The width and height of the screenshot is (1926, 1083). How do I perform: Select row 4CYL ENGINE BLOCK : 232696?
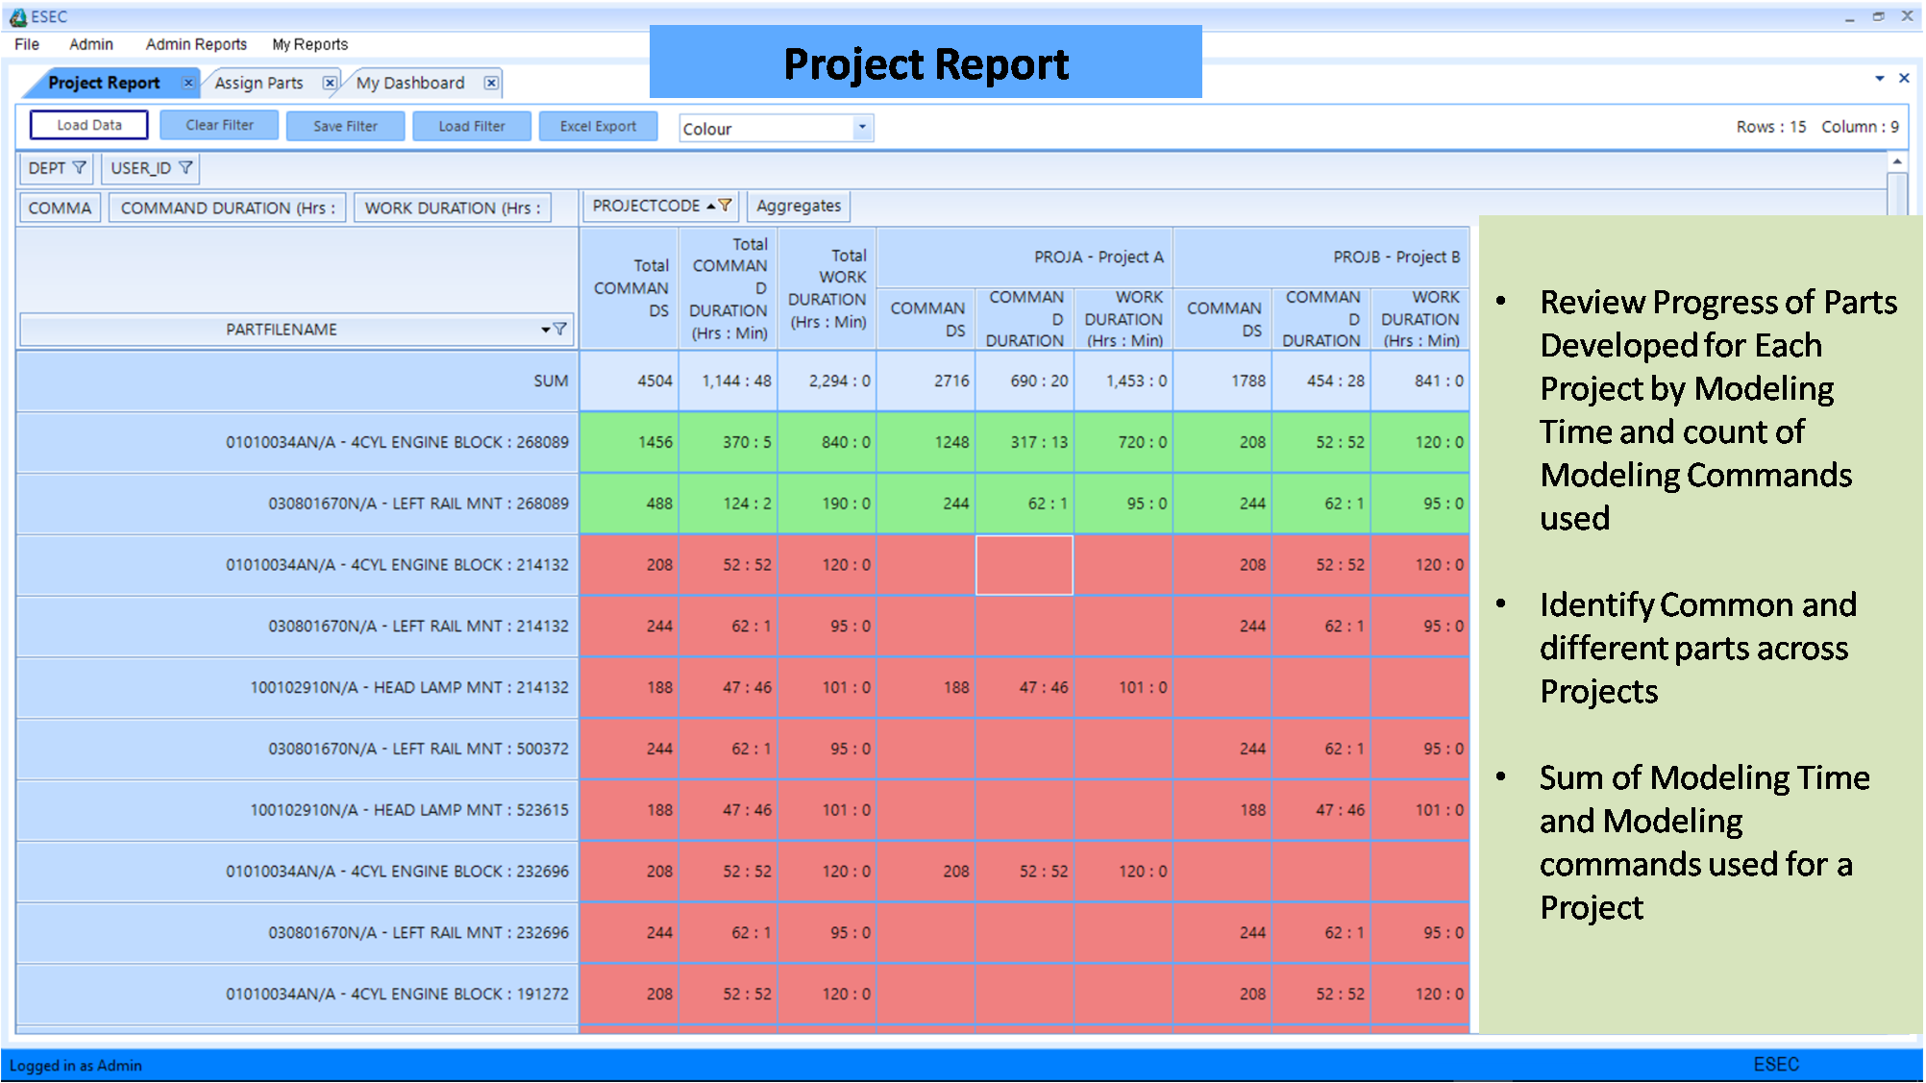click(297, 872)
